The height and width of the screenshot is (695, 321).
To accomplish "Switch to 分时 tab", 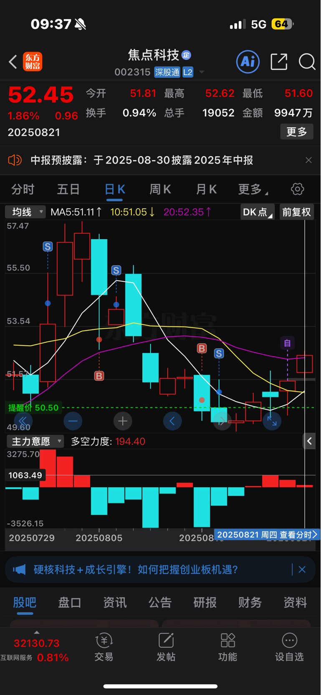I will pyautogui.click(x=23, y=190).
